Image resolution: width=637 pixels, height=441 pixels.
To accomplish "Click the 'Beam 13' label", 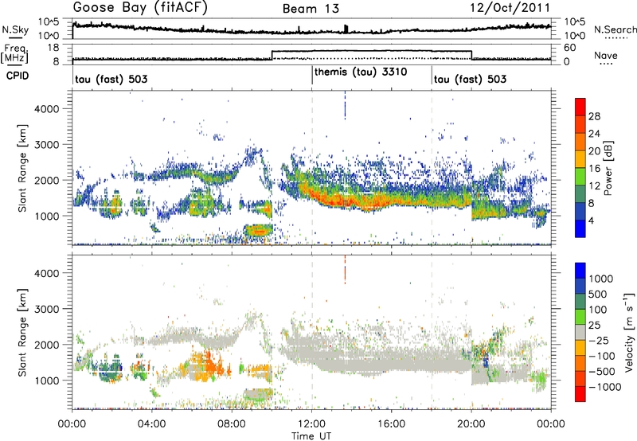I will click(311, 9).
